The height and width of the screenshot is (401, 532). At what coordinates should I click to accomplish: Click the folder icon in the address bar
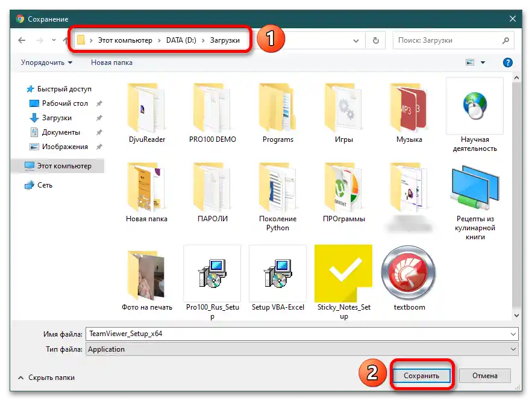(81, 40)
